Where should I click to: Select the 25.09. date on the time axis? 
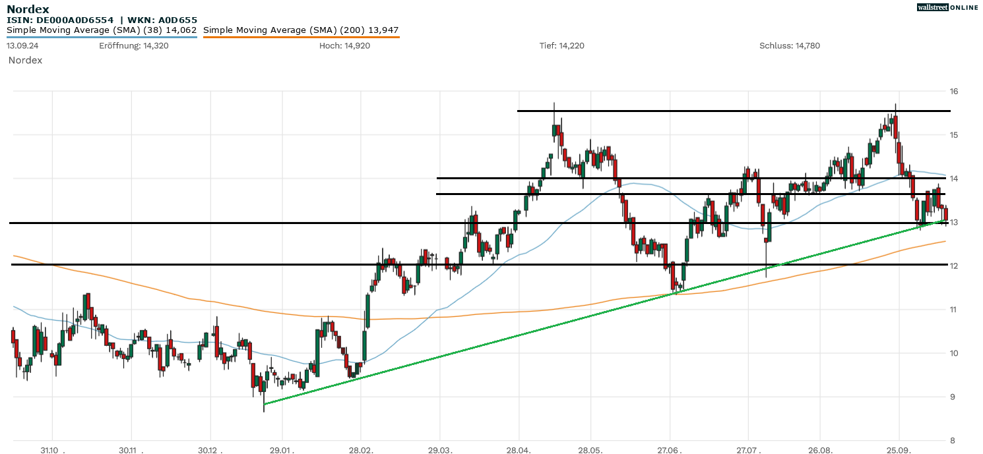coord(899,450)
